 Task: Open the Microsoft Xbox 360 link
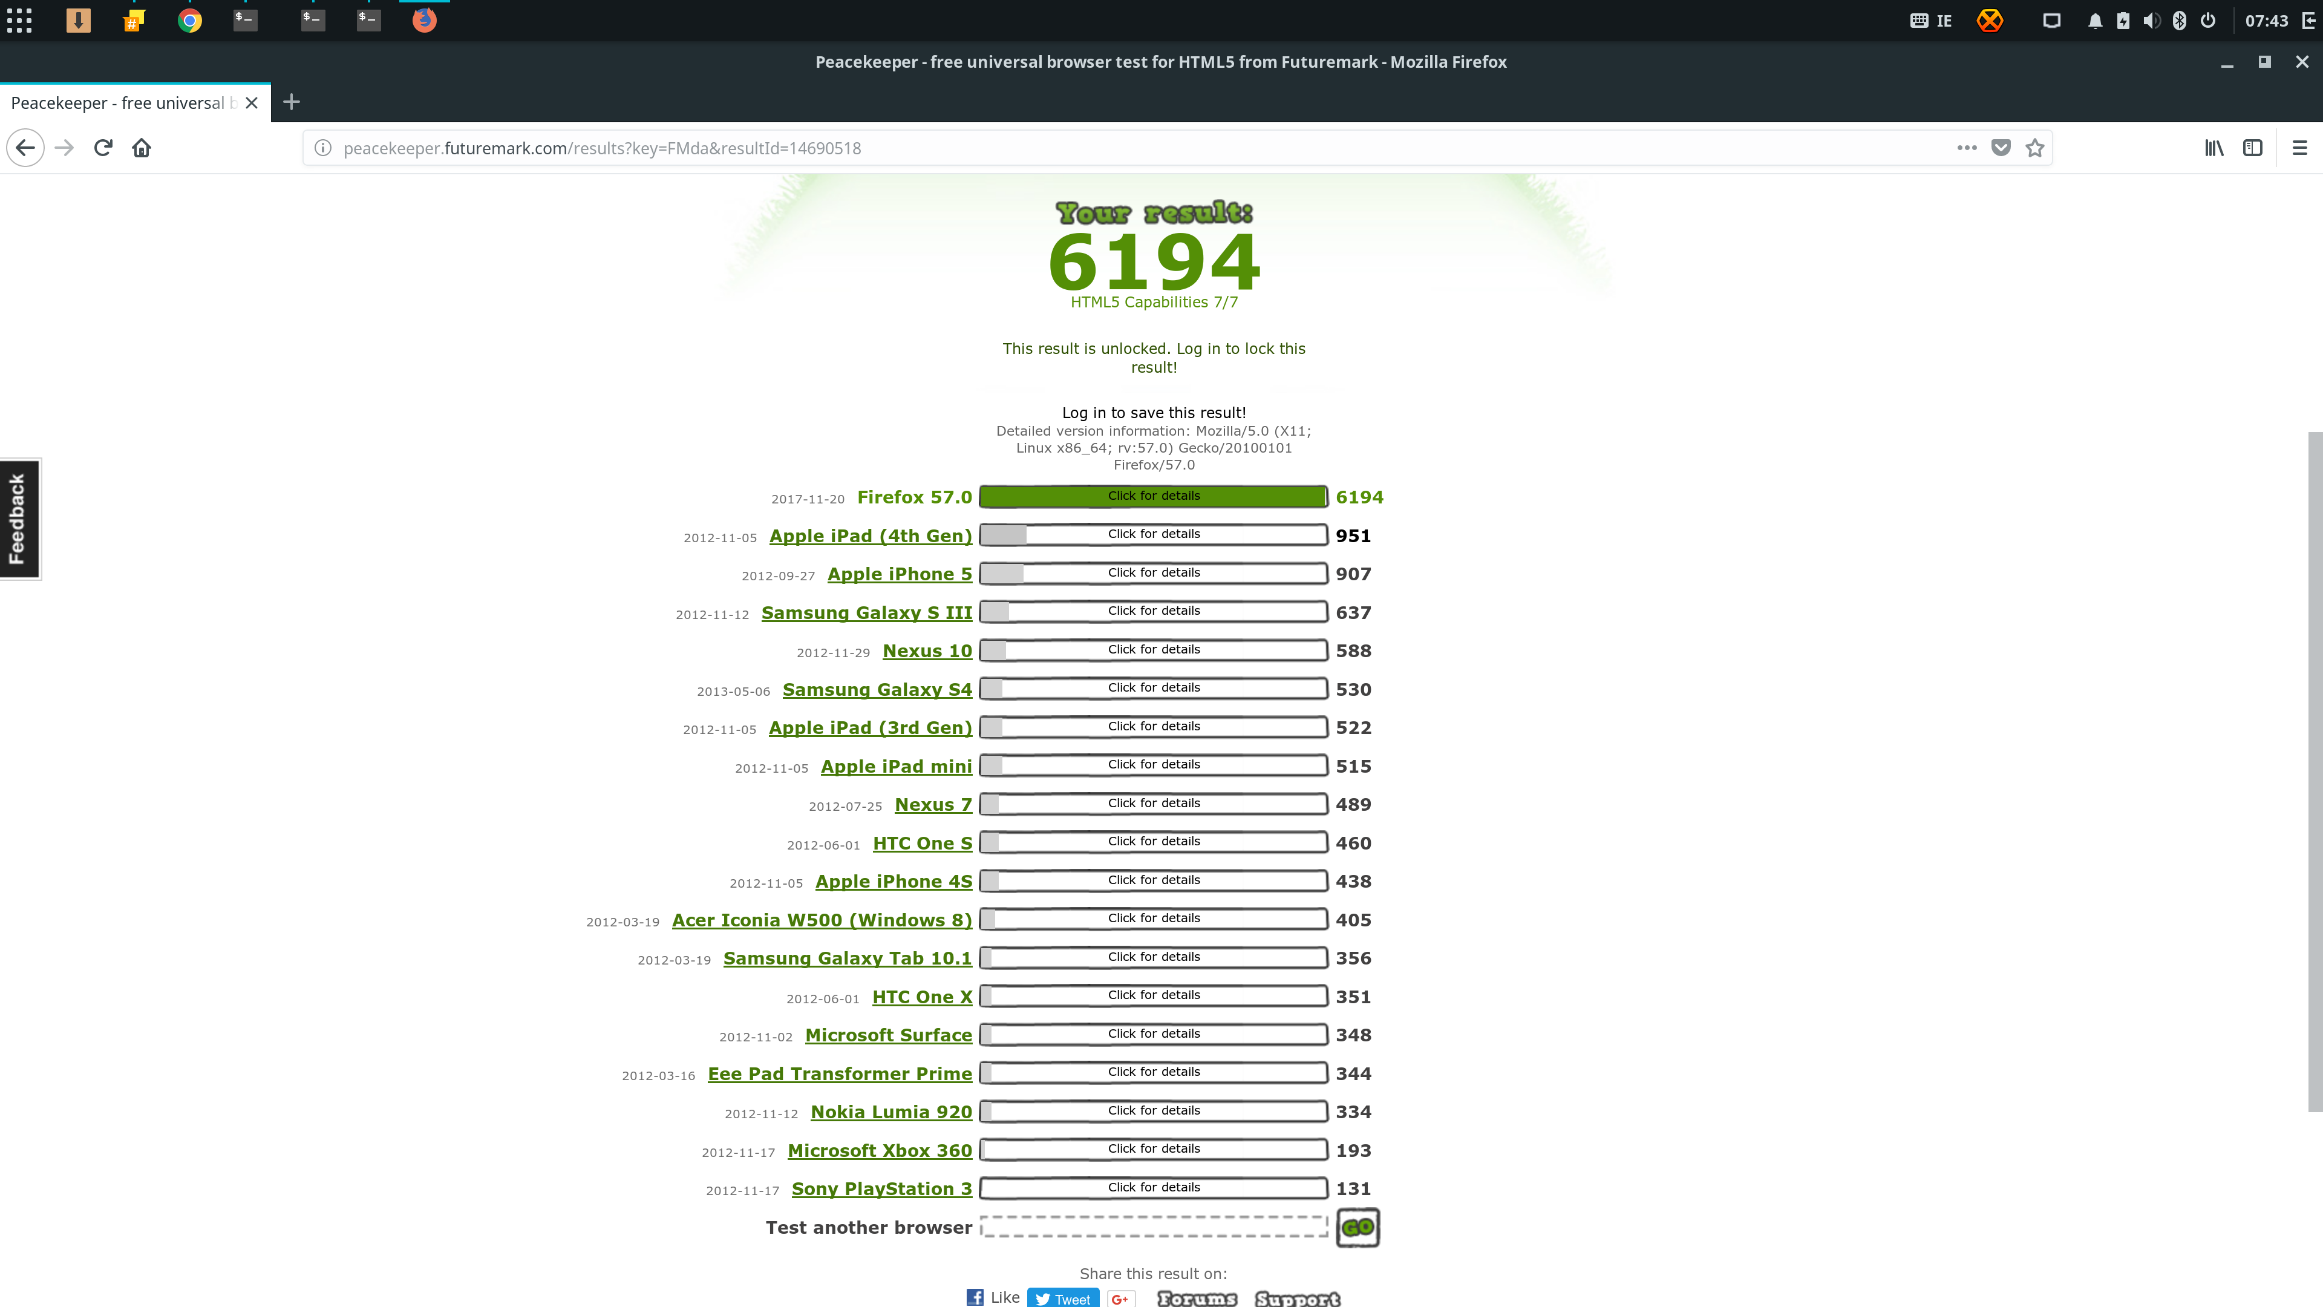point(879,1151)
